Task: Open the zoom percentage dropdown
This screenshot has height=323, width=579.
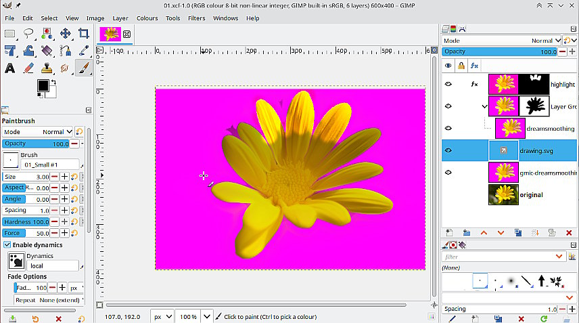Action: pos(207,316)
